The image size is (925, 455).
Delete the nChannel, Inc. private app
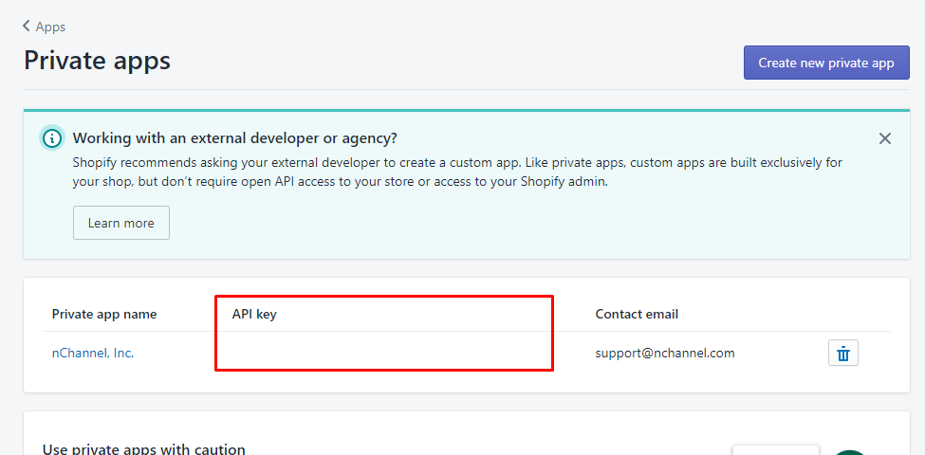pos(843,353)
